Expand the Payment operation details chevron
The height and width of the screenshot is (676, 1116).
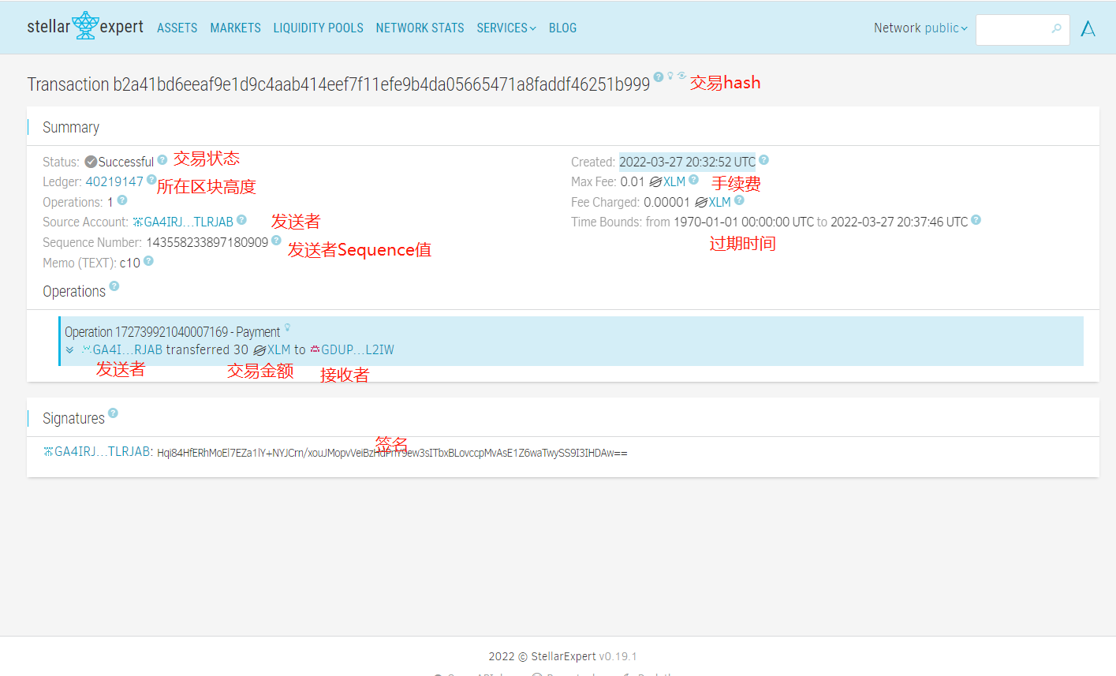click(70, 350)
